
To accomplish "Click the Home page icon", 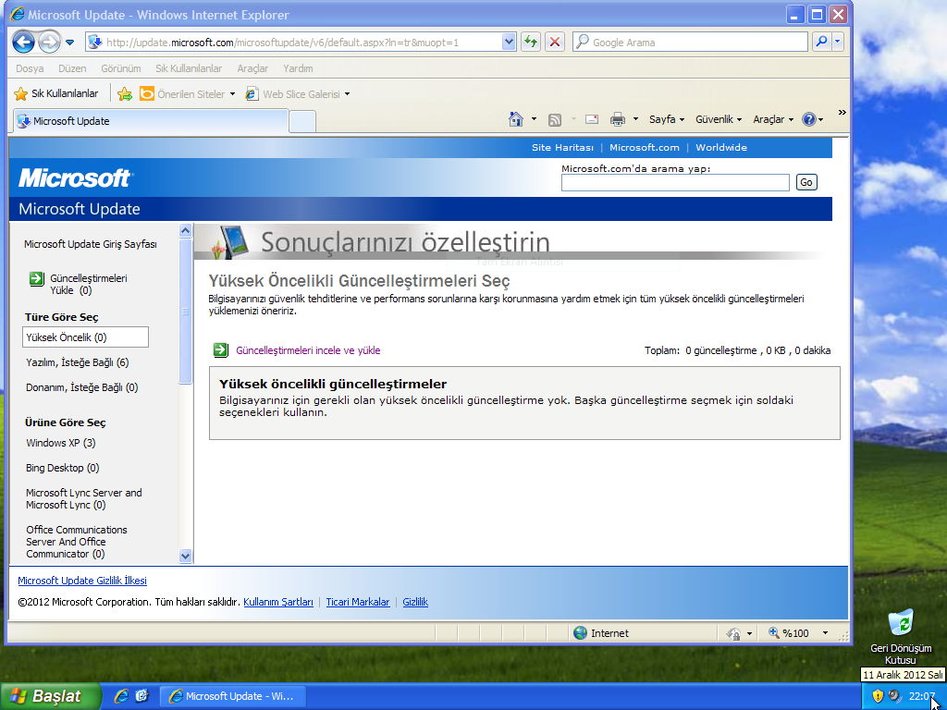I will [x=516, y=119].
